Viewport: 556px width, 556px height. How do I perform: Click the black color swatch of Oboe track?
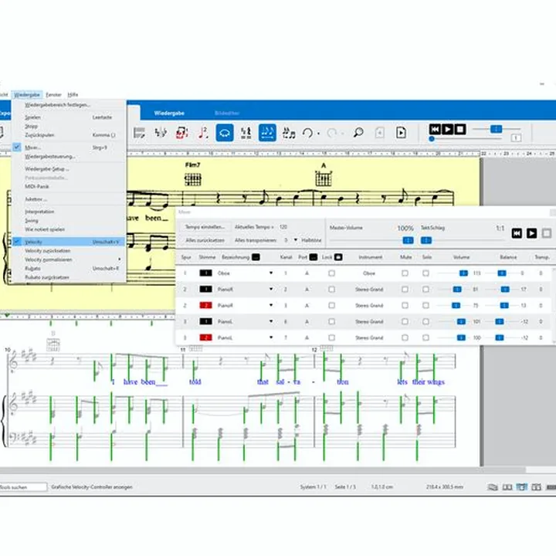(x=205, y=273)
